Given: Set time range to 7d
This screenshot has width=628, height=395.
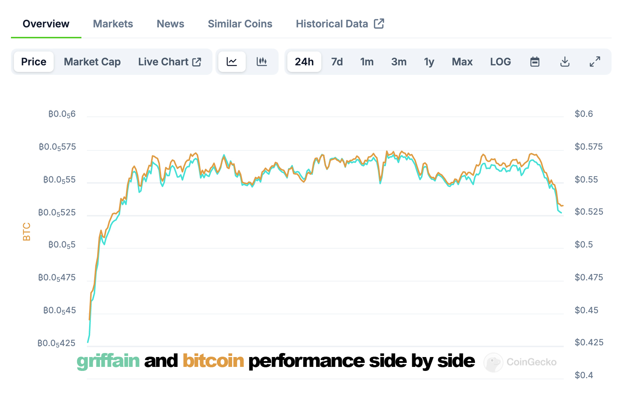Looking at the screenshot, I should point(337,62).
